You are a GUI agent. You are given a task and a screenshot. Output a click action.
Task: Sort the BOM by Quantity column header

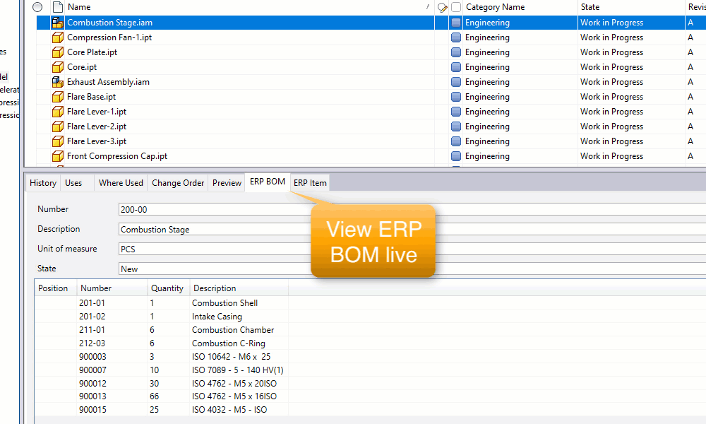tap(167, 288)
